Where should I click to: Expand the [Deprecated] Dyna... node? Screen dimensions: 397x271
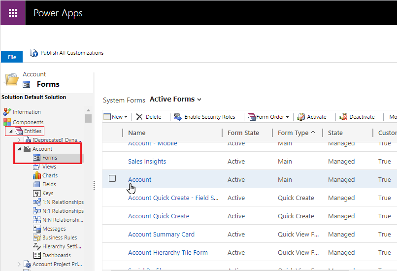[x=19, y=140]
